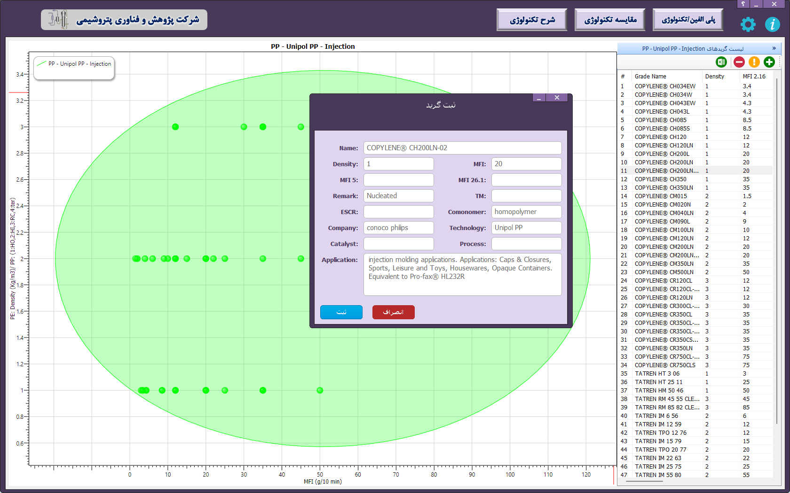Export grade list to Excel
Viewport: 790px width, 493px height.
click(x=721, y=62)
